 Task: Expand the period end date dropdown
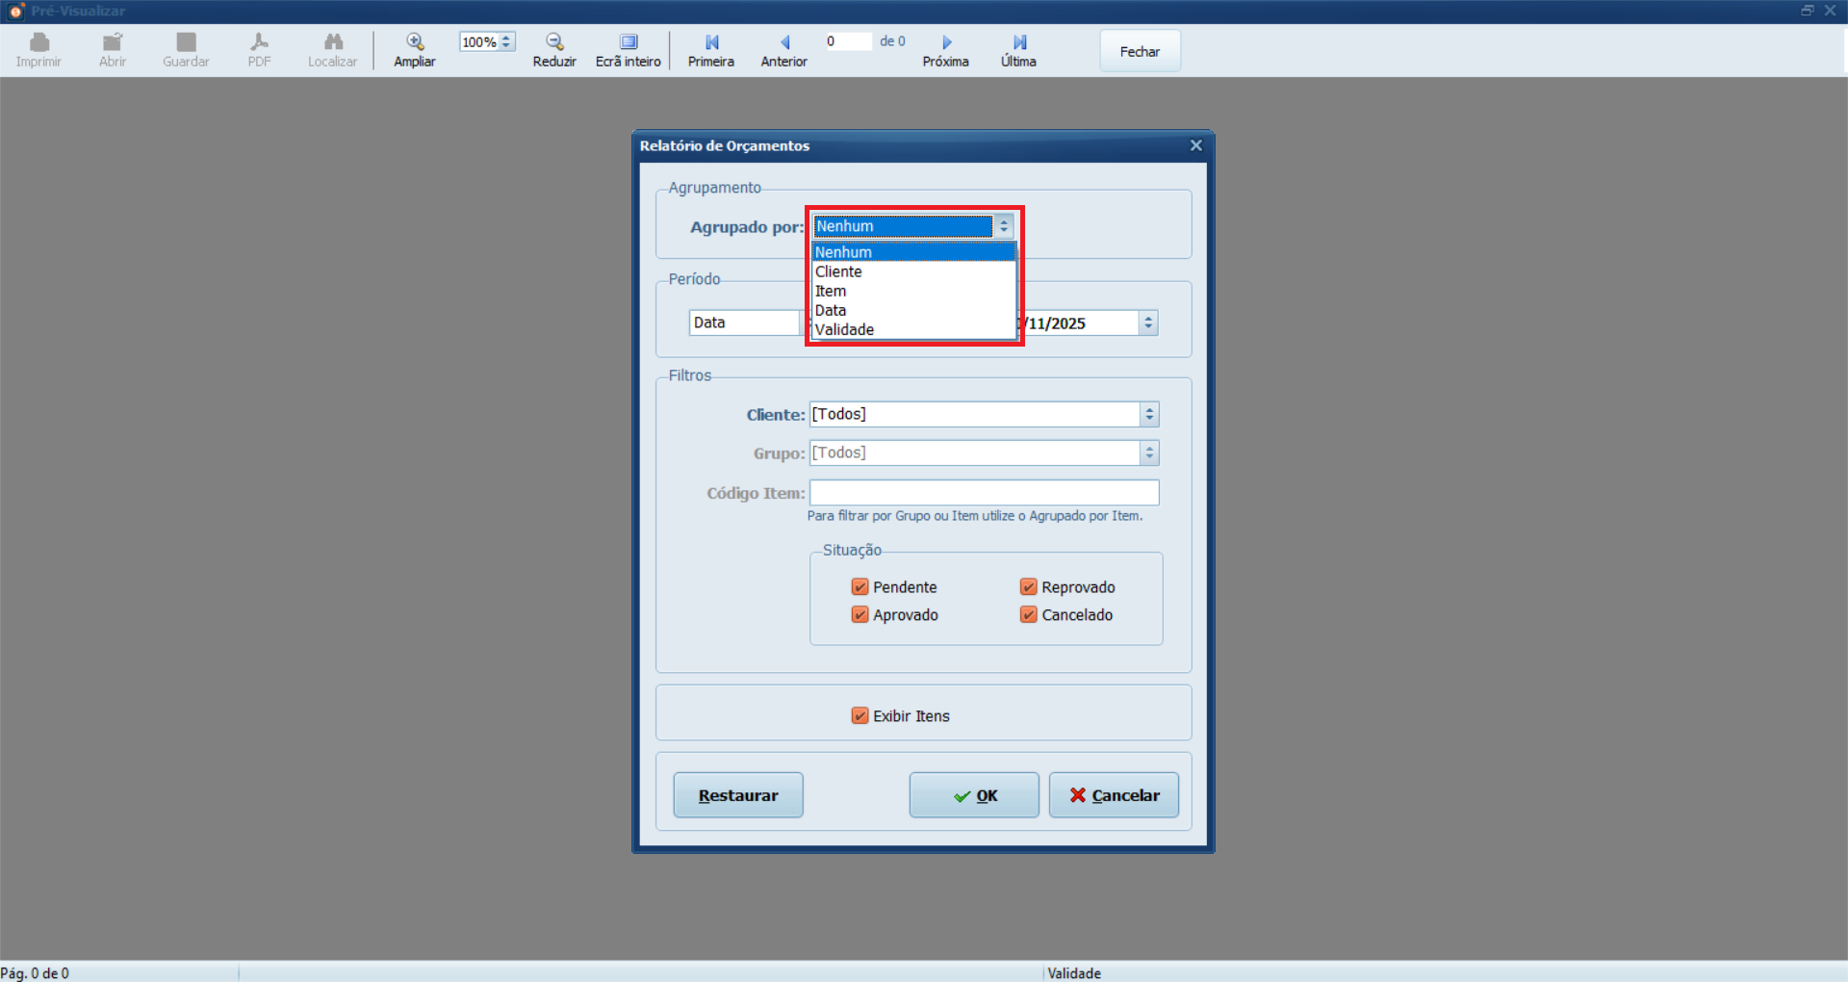coord(1147,323)
